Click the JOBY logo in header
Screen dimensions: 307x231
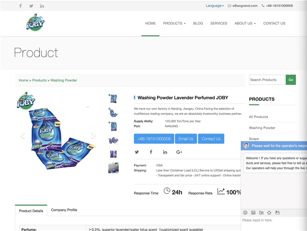point(35,23)
